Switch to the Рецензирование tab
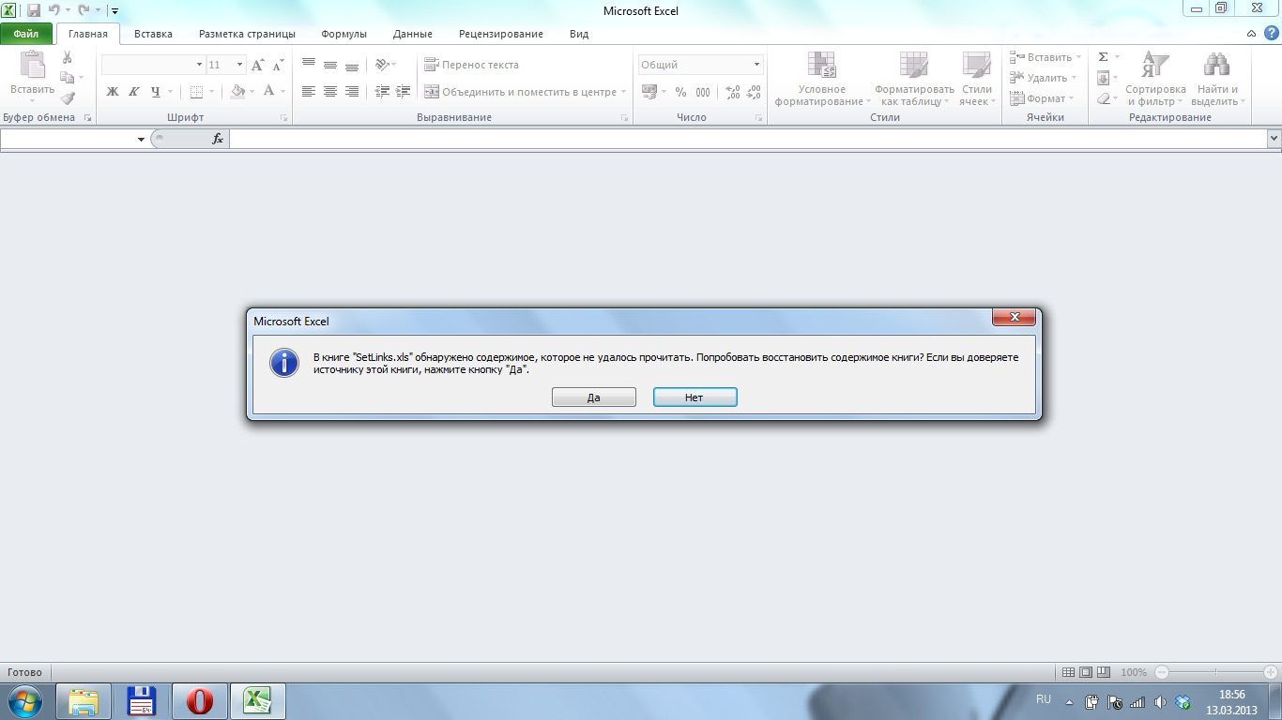 [x=501, y=34]
